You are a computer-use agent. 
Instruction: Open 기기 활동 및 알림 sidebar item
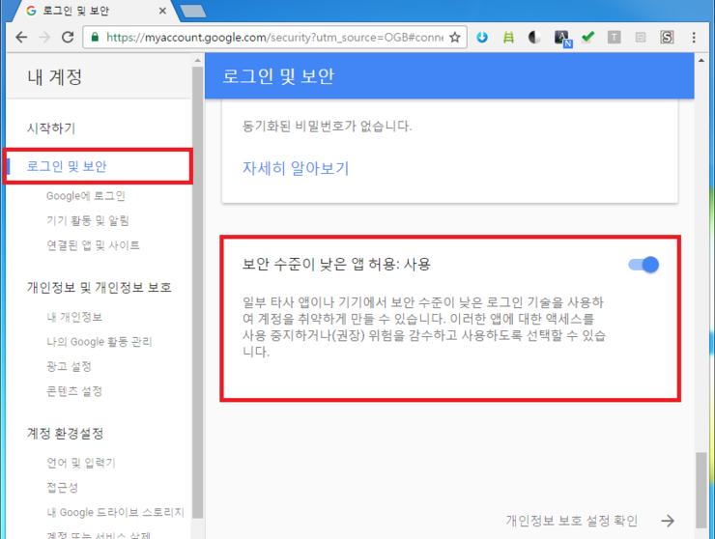point(88,220)
